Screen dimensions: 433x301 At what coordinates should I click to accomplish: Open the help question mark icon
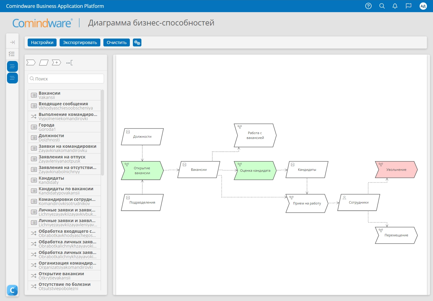tap(368, 6)
